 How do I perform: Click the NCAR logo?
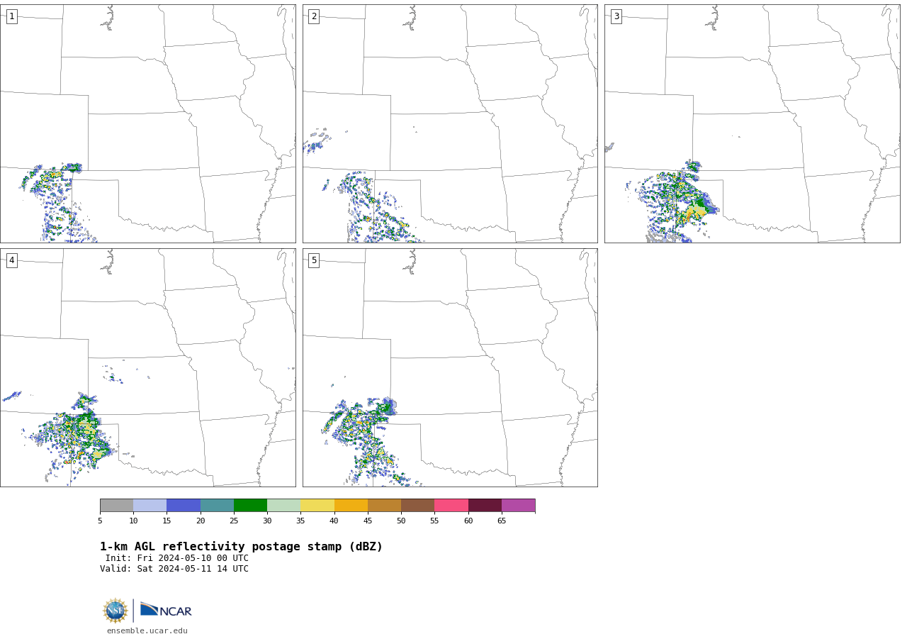tap(166, 610)
